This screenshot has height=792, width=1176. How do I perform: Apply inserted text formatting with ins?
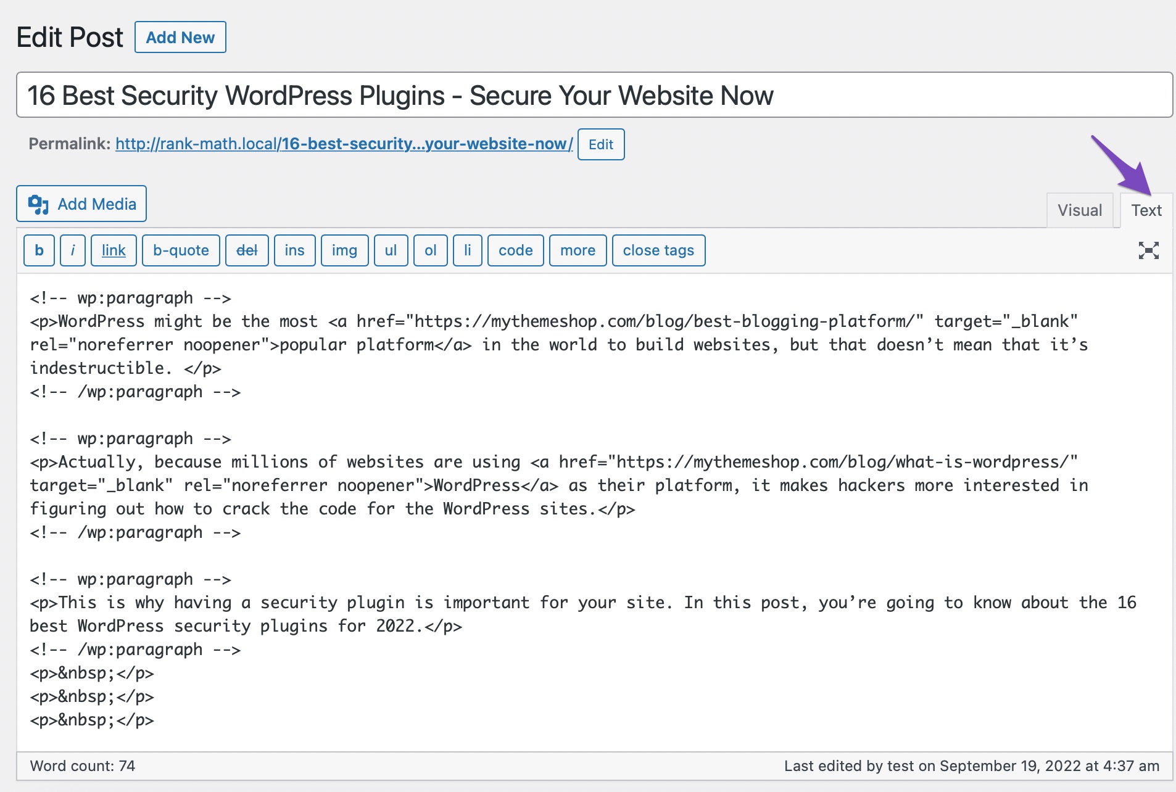tap(294, 250)
